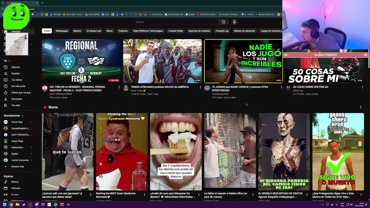The height and width of the screenshot is (208, 370).
Task: Click Araya Vlogs channel avatar by video
Action: click(x=126, y=88)
